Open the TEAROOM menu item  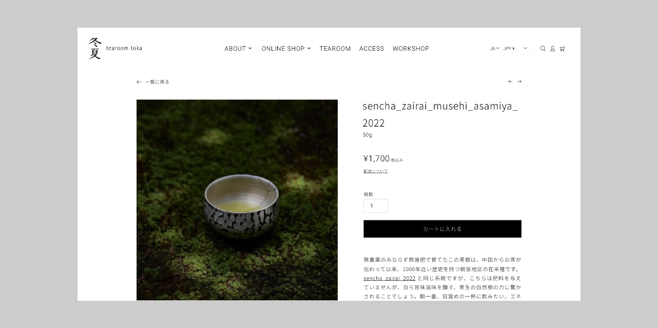[x=335, y=49]
